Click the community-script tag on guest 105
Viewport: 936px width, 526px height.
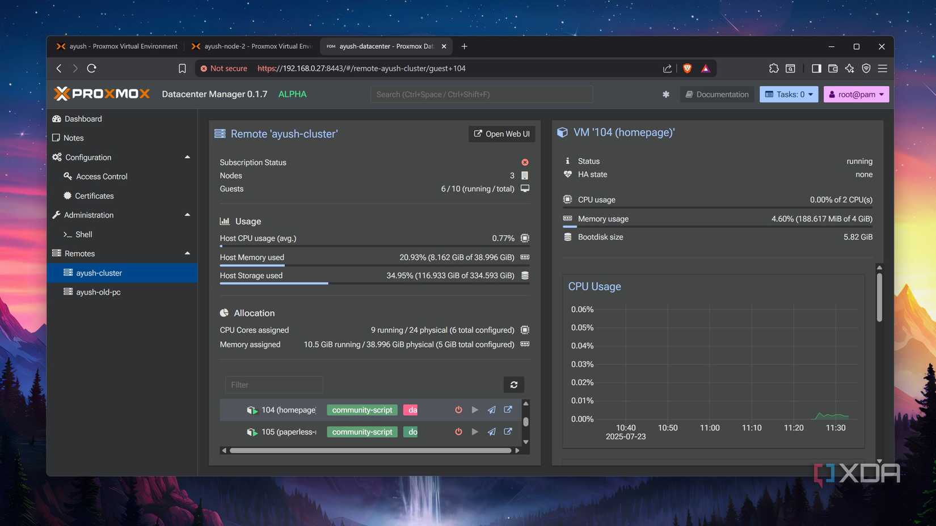coord(362,432)
